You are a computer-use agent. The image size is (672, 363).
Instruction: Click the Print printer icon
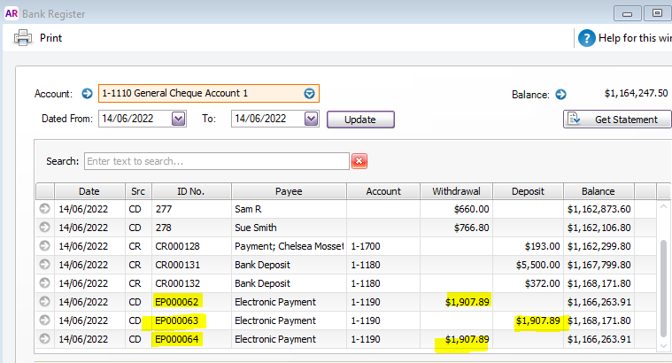[x=22, y=38]
